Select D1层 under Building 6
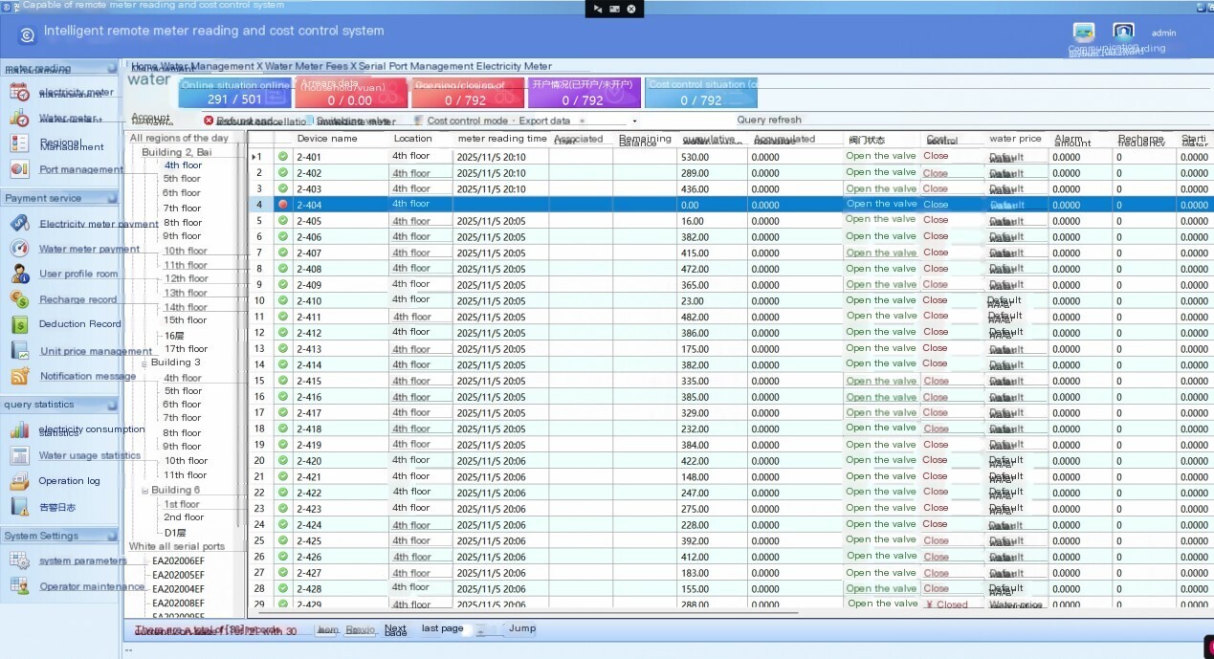Image resolution: width=1214 pixels, height=659 pixels. pyautogui.click(x=175, y=533)
